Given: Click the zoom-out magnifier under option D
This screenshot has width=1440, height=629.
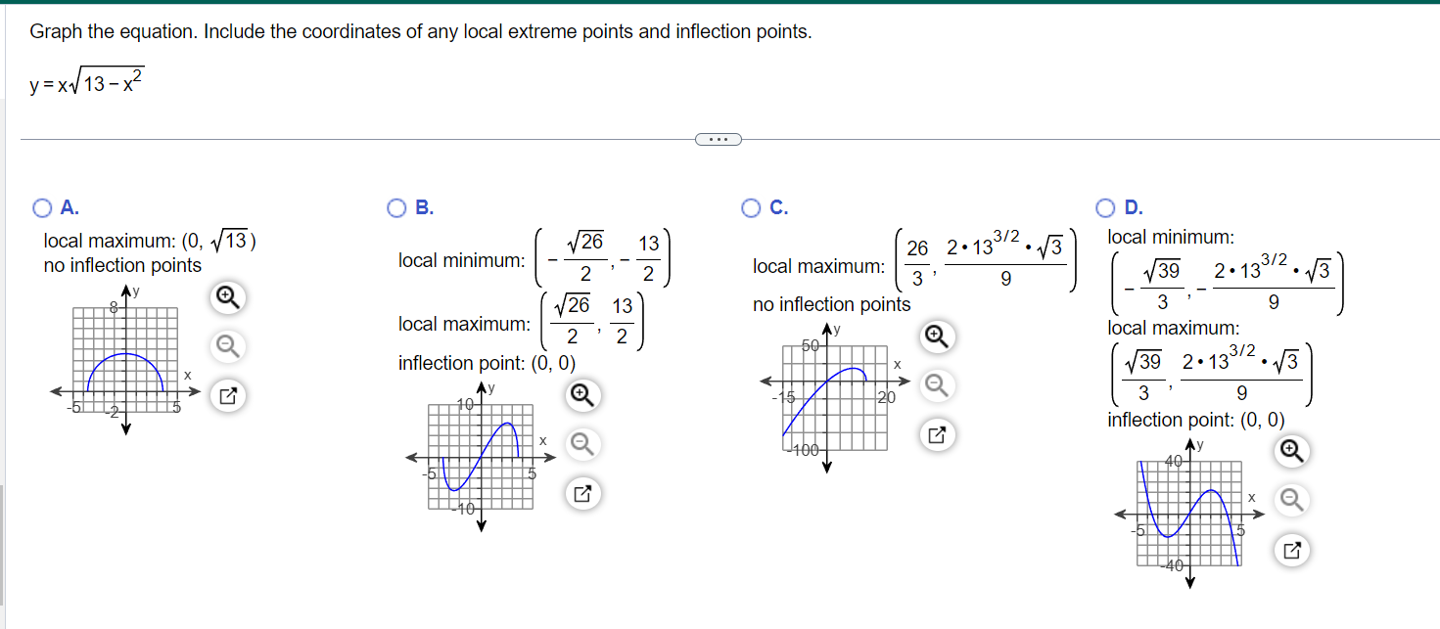Looking at the screenshot, I should coord(1291,500).
